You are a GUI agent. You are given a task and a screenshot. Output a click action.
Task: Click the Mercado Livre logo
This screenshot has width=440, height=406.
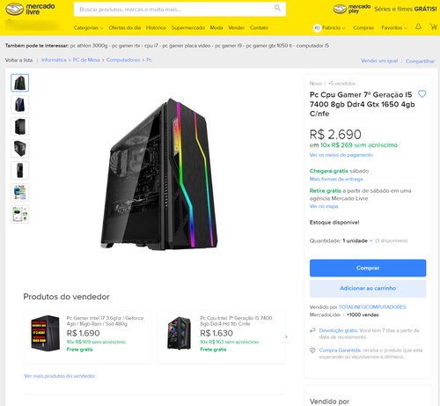tap(30, 9)
